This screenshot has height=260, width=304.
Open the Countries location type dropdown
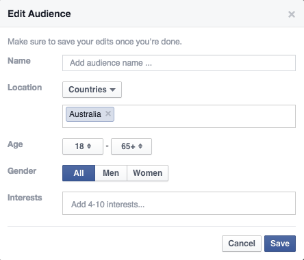[x=92, y=90]
